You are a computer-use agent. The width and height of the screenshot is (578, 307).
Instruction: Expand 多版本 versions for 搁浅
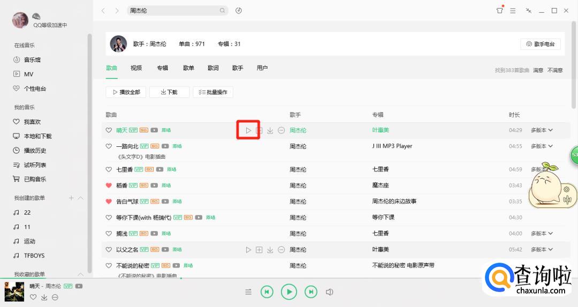click(542, 233)
